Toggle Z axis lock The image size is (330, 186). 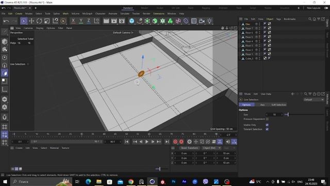coord(89,21)
